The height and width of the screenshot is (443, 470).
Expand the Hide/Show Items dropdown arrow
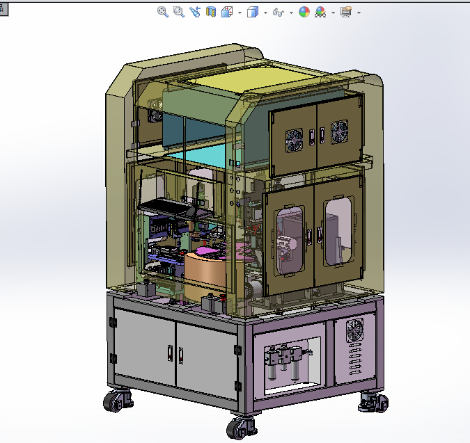[x=291, y=13]
